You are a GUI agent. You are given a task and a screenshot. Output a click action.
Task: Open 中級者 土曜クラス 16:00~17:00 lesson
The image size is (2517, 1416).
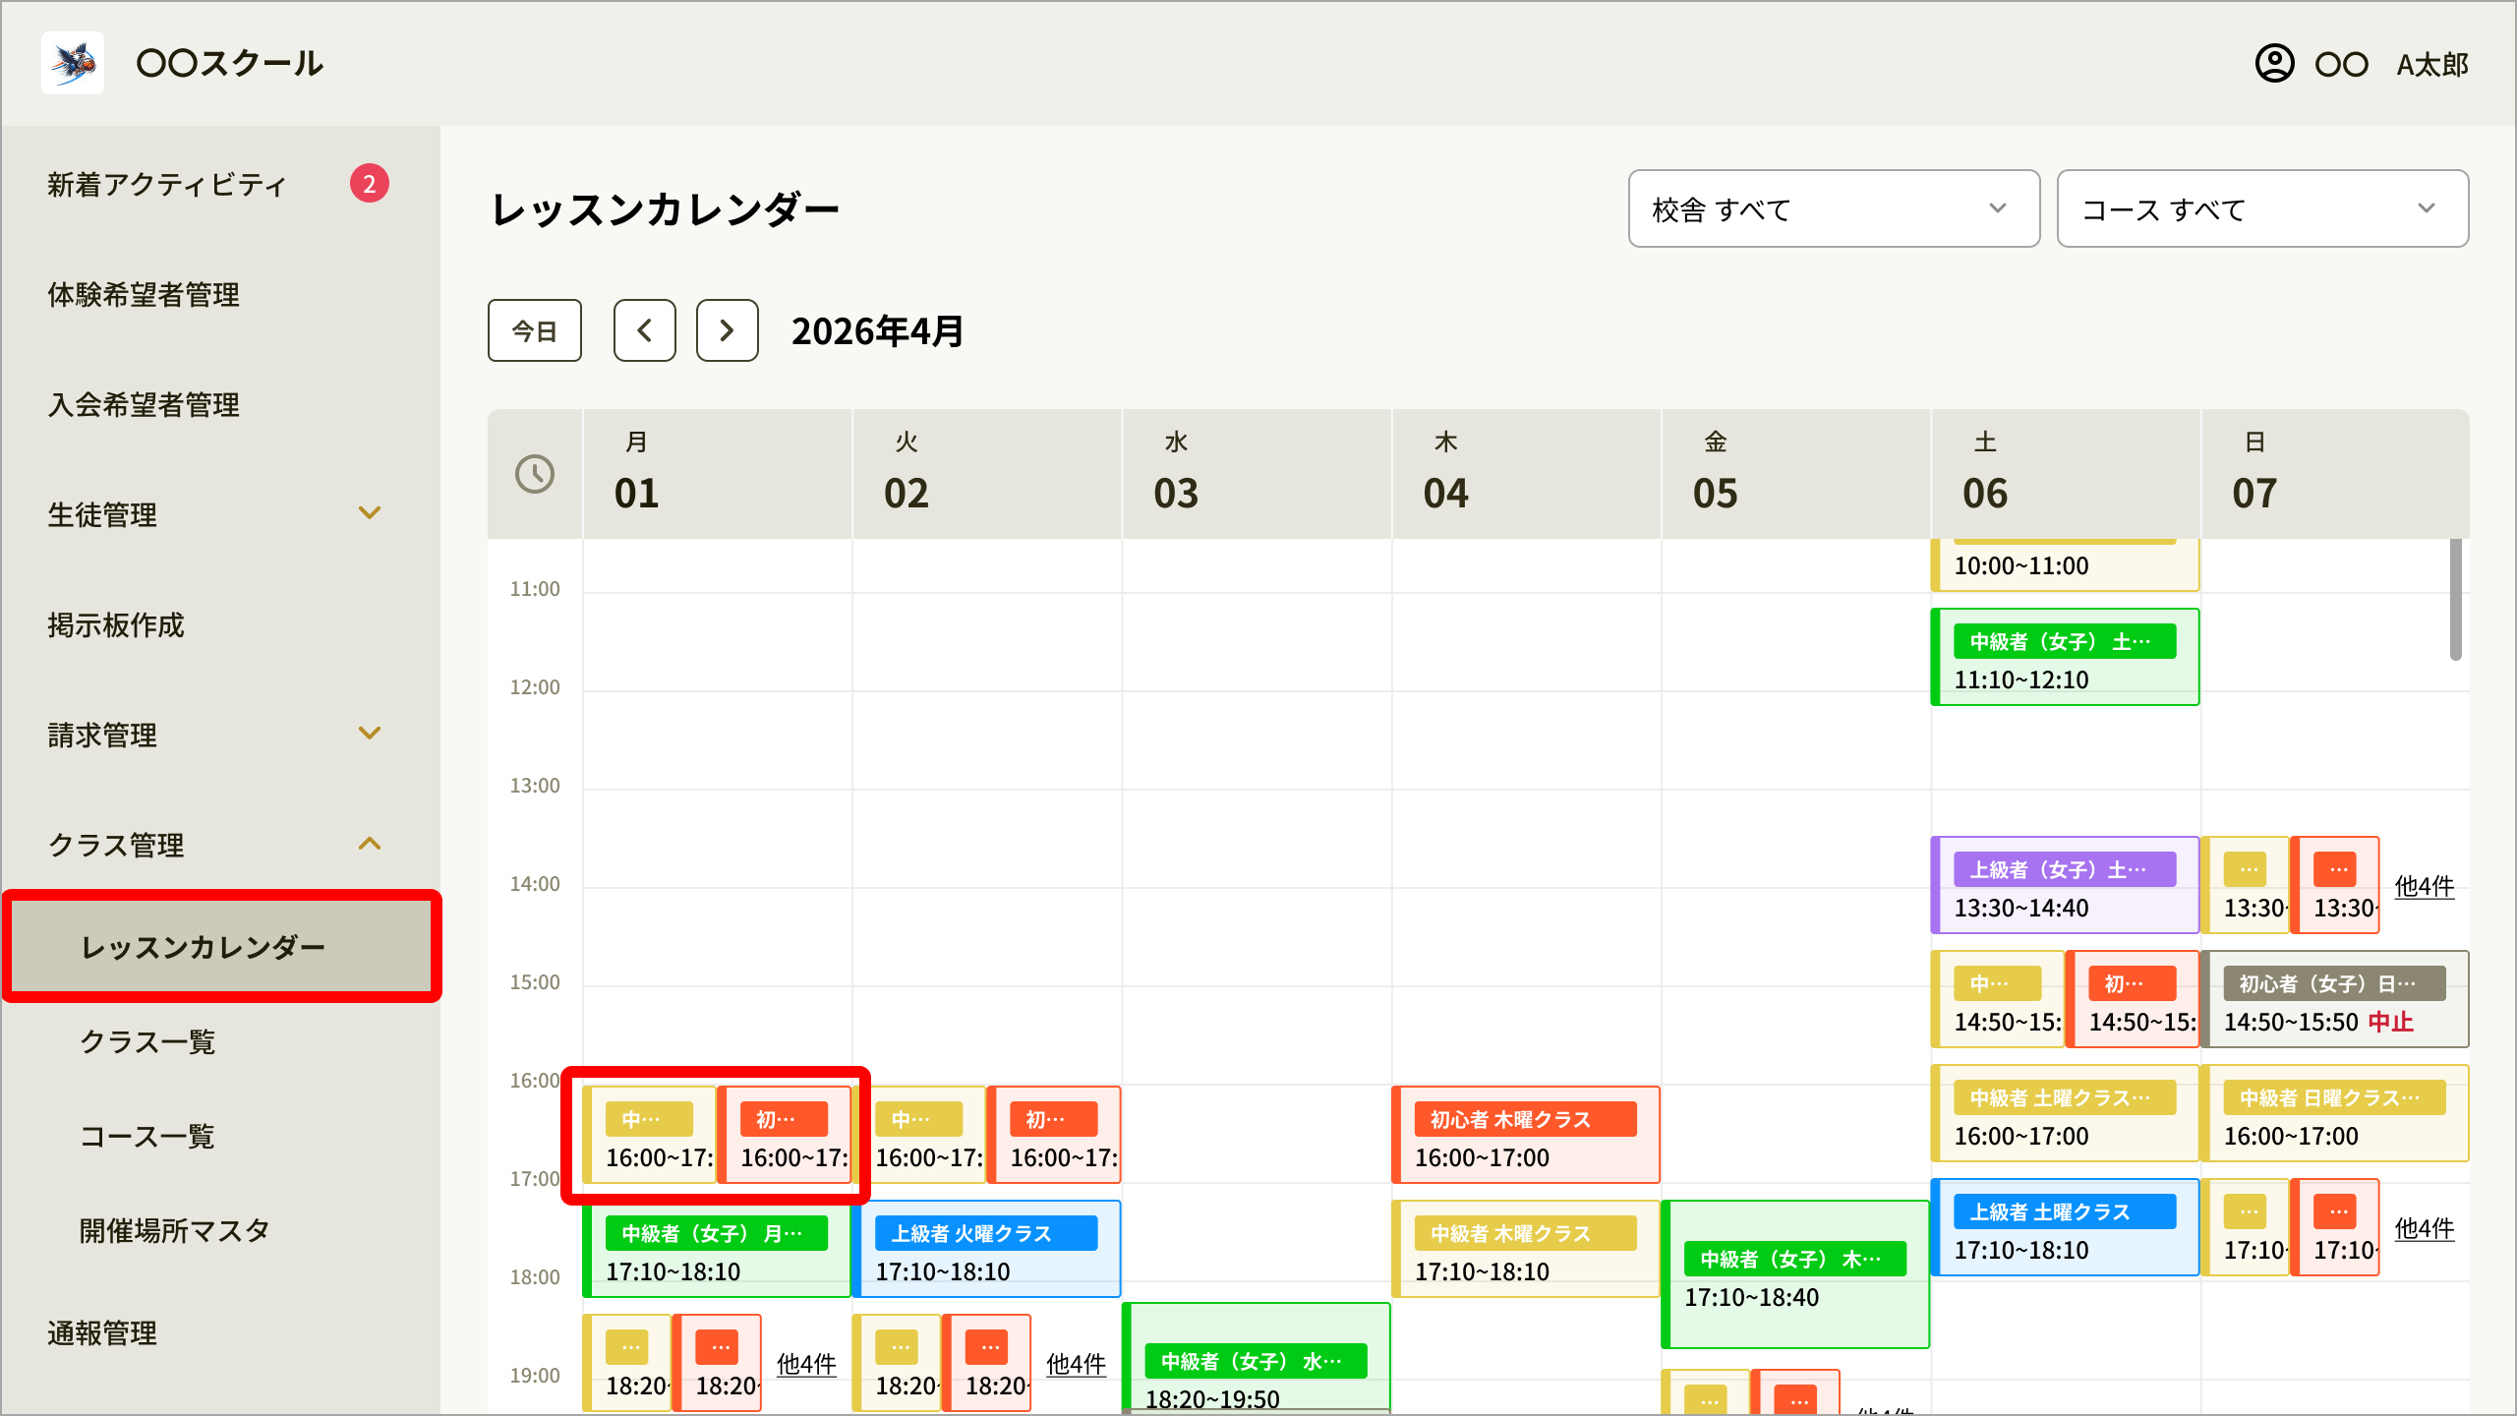click(2065, 1113)
